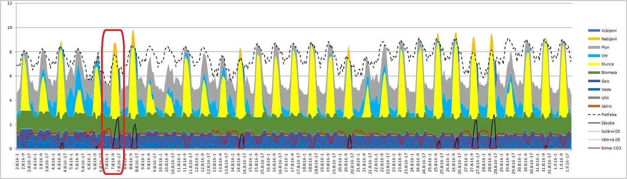Click the 10 value on vertical axis
The image size is (627, 179).
pyautogui.click(x=9, y=28)
